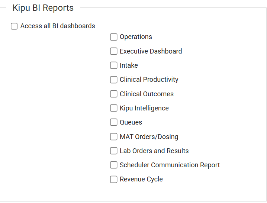Click the Lab Orders and Results label text
The width and height of the screenshot is (267, 203).
pyautogui.click(x=154, y=151)
